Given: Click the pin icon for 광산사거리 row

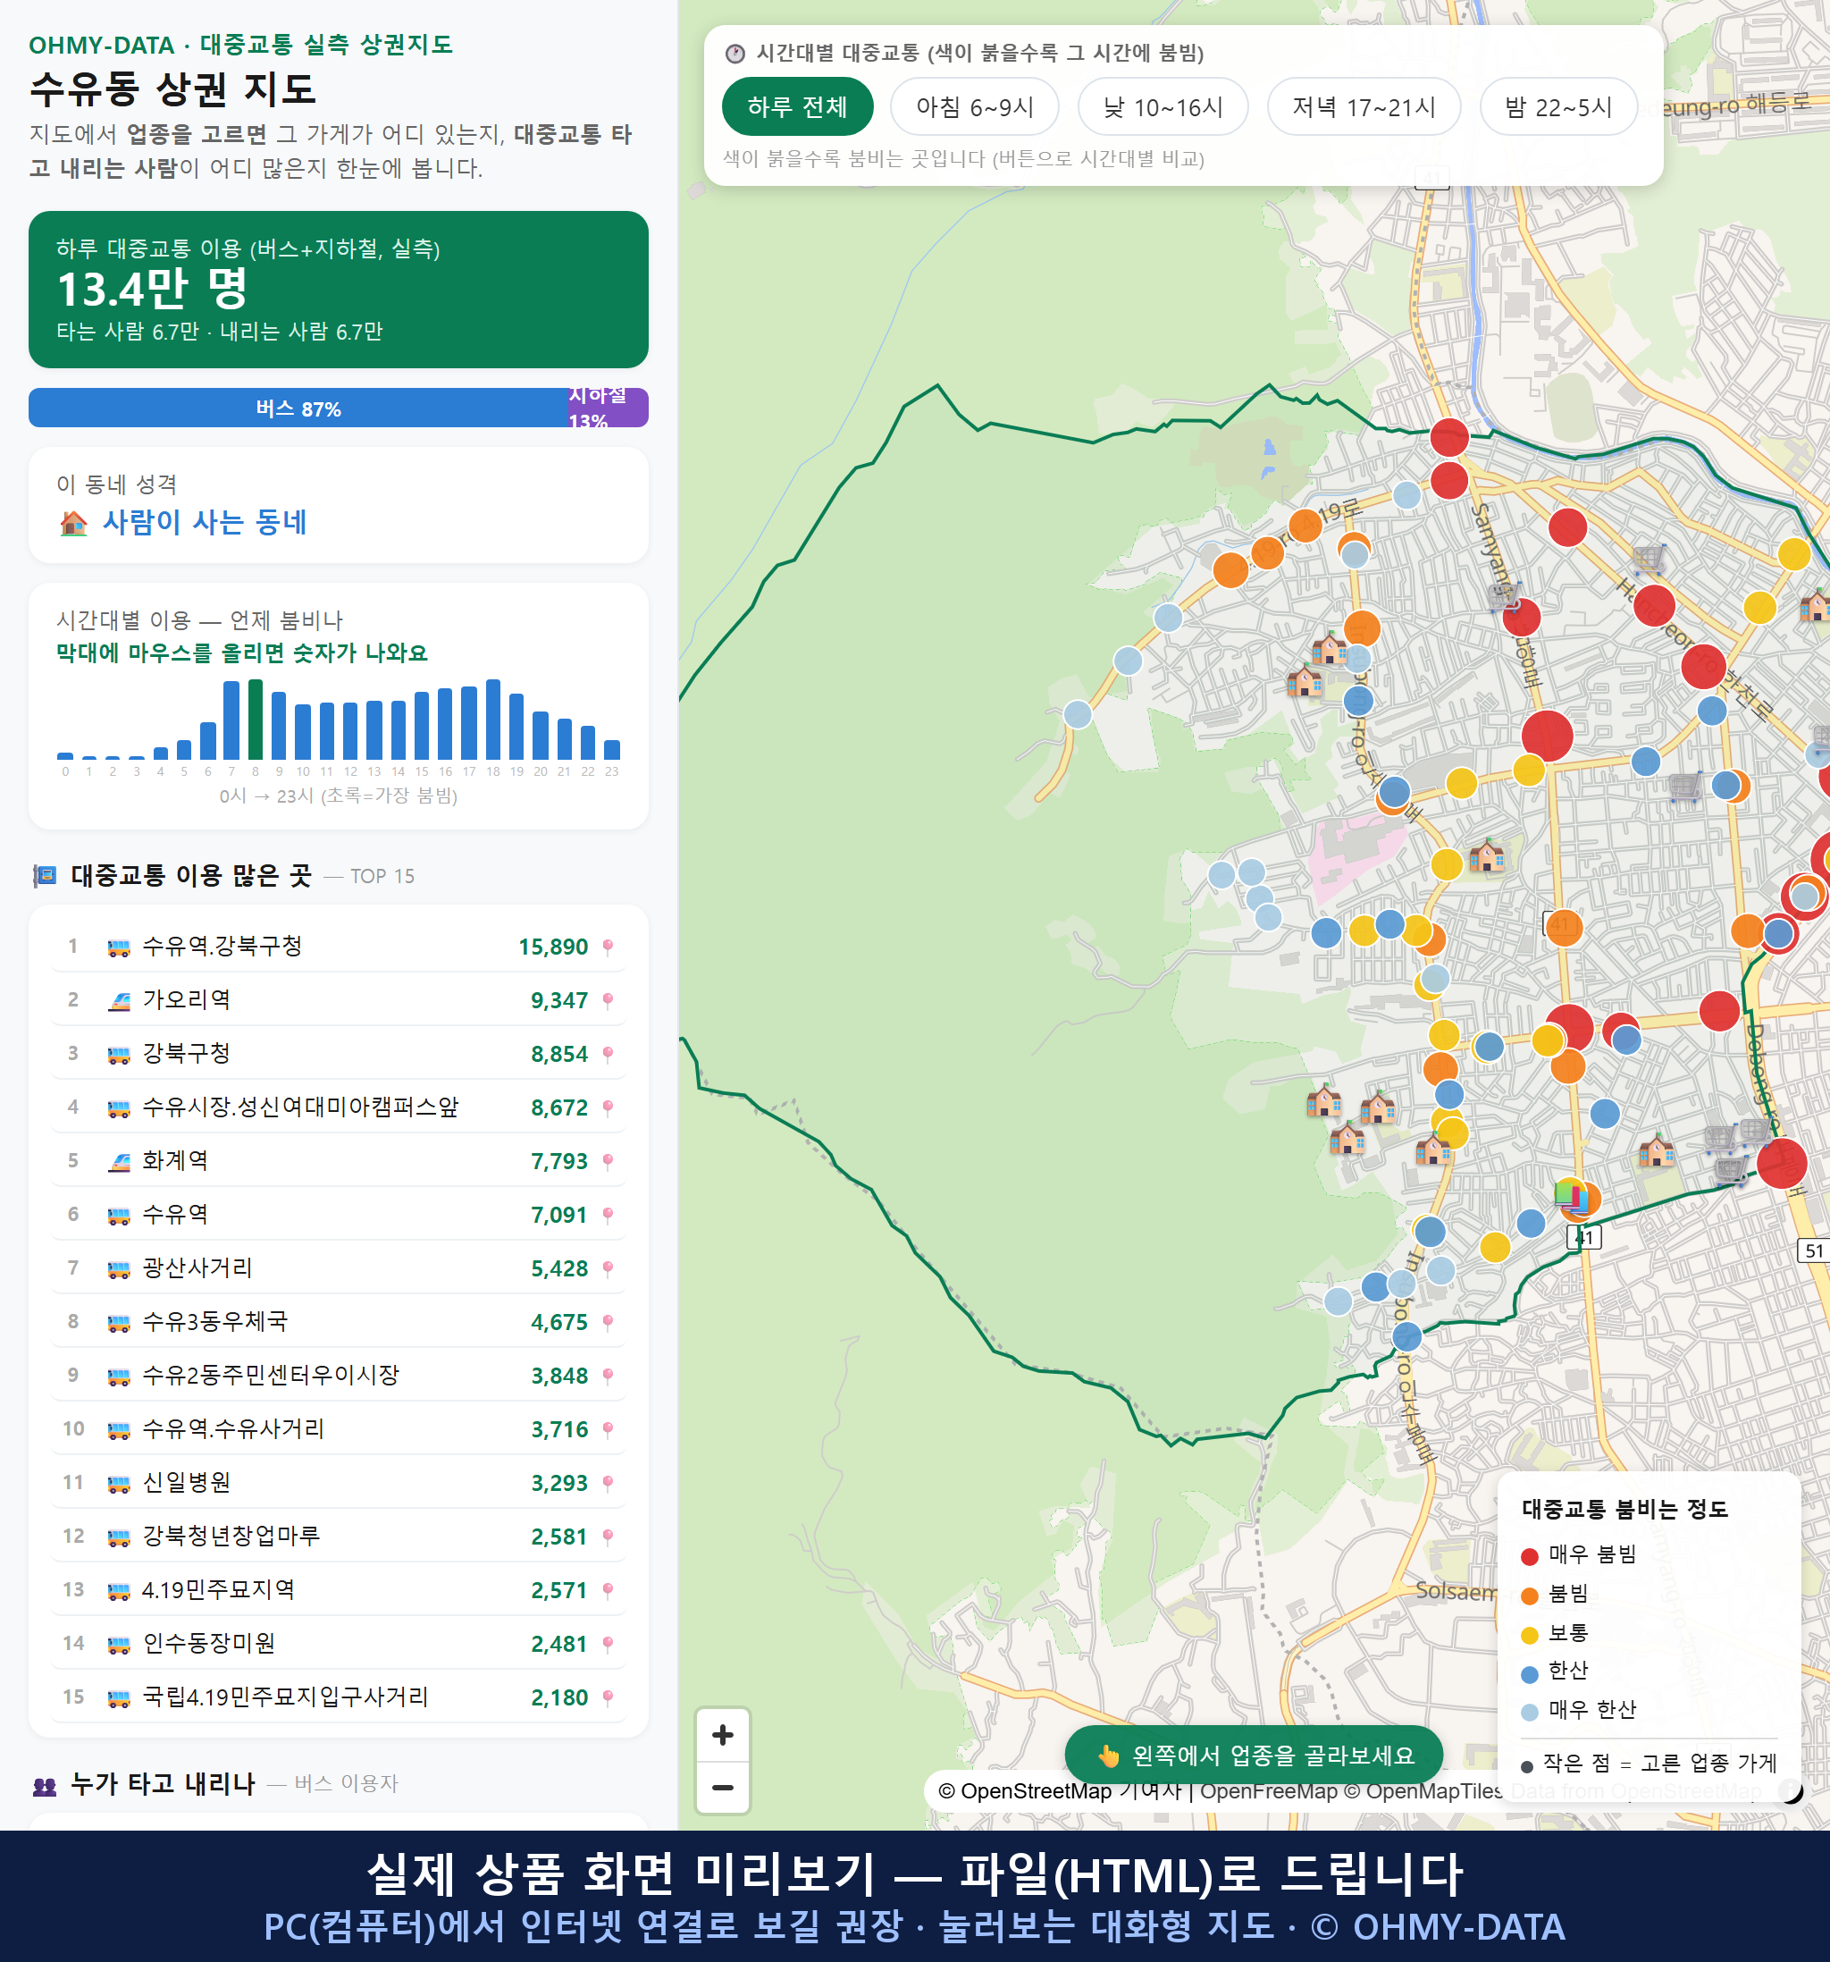Looking at the screenshot, I should point(608,1268).
